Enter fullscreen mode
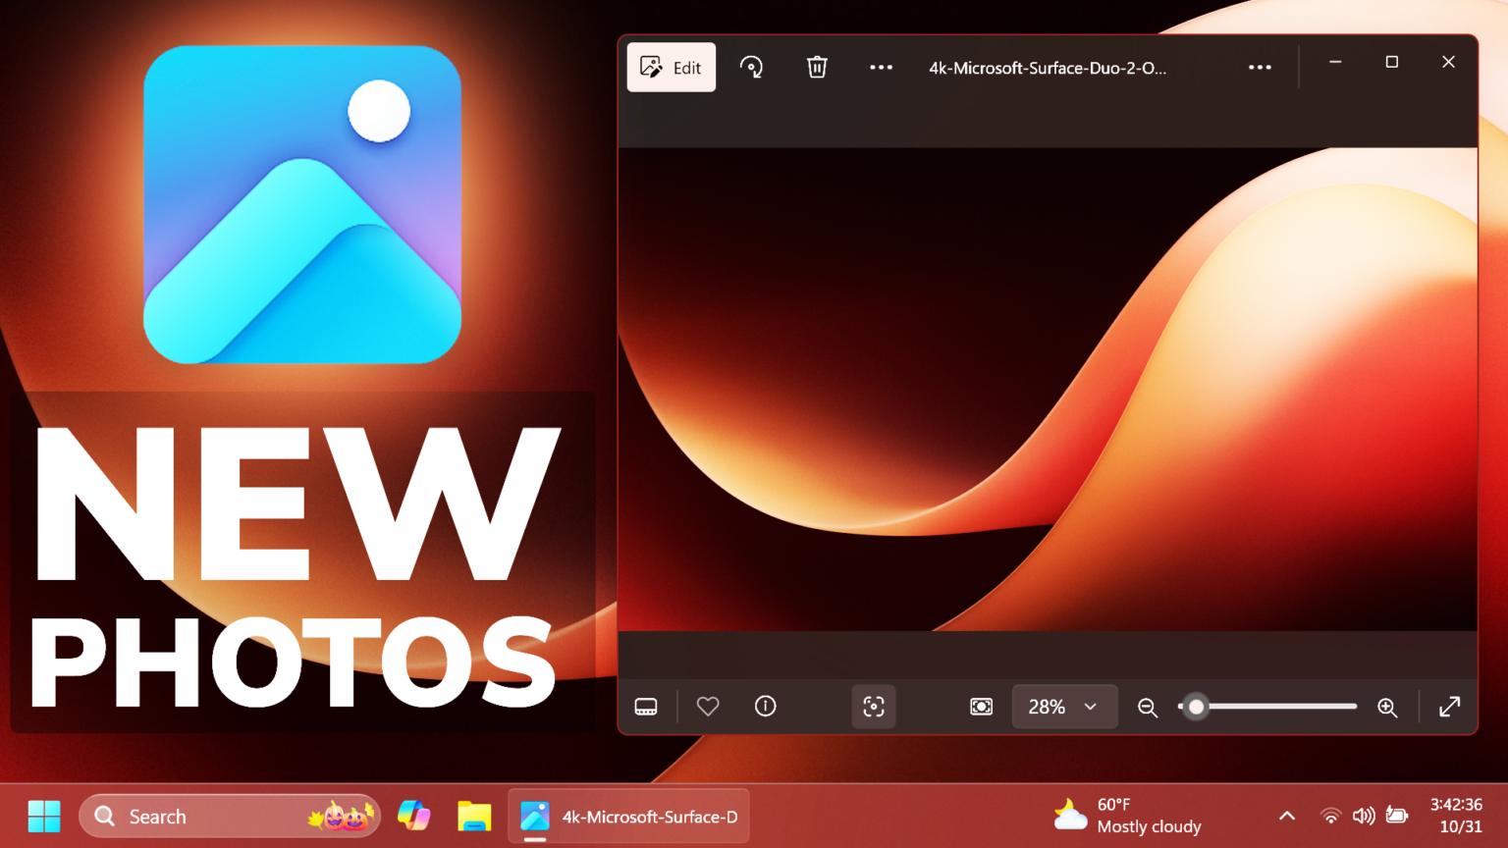 1450,706
